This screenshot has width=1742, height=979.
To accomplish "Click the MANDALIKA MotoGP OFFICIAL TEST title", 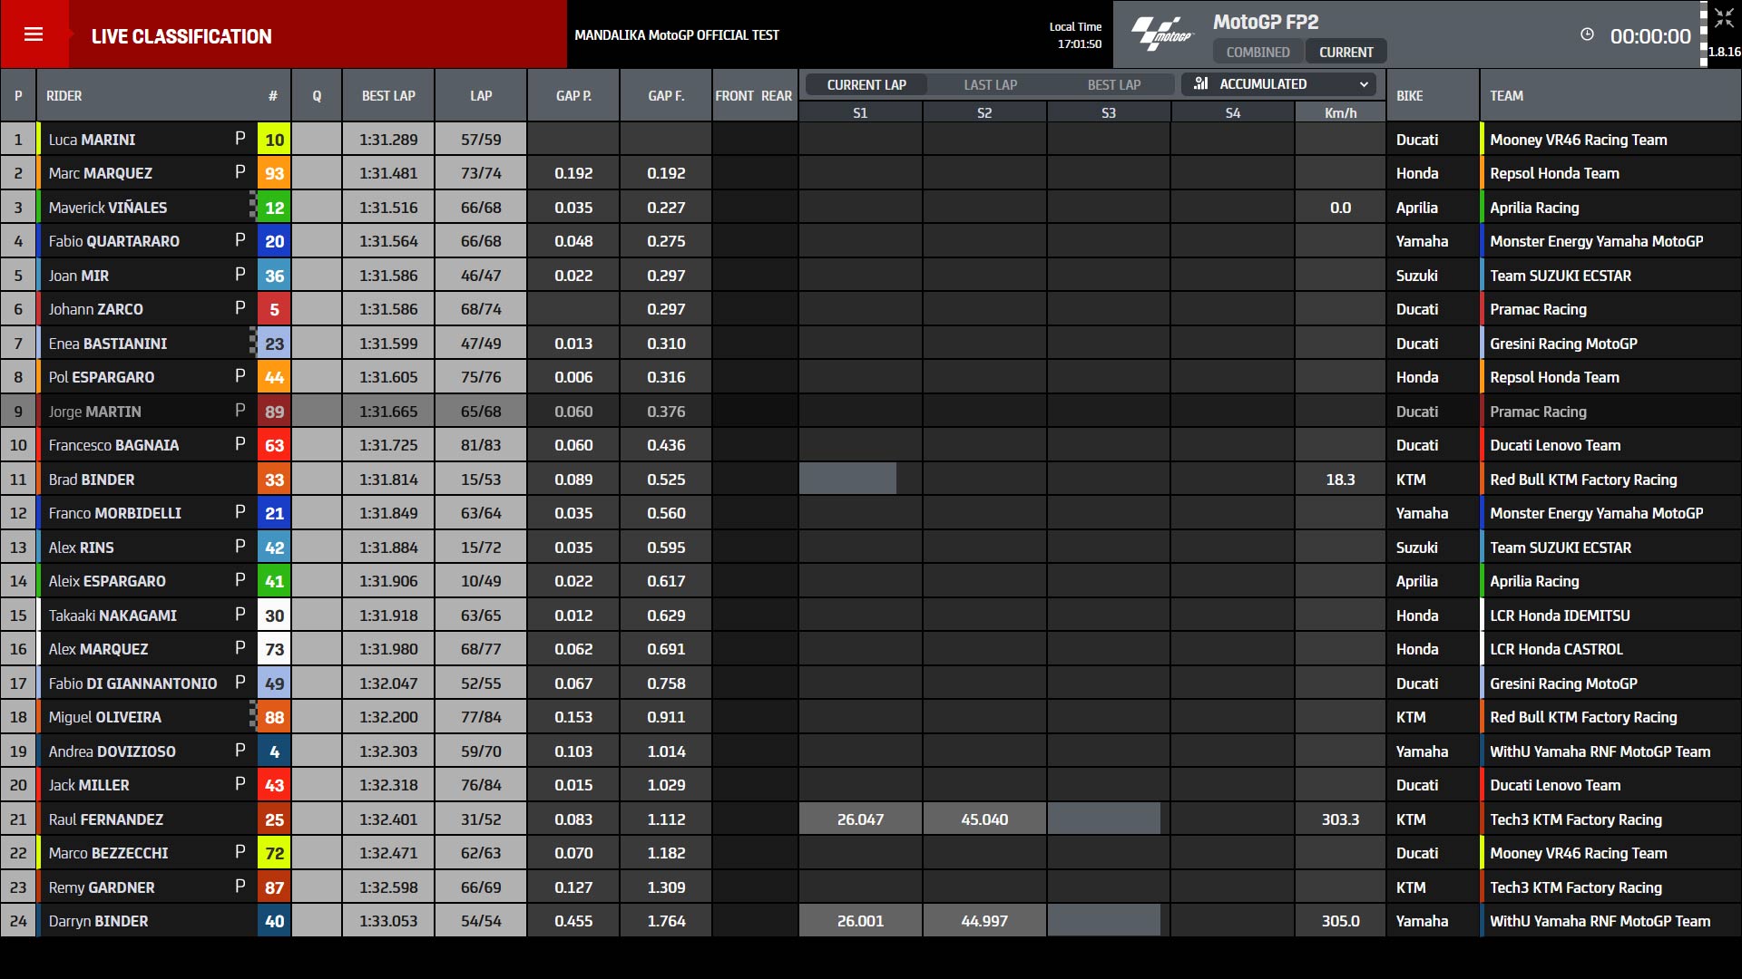I will (x=677, y=34).
